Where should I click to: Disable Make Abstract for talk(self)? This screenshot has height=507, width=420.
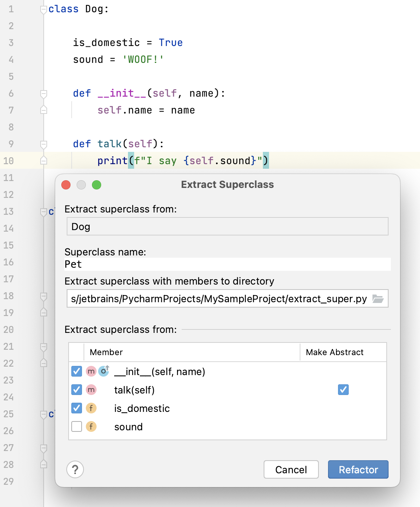[343, 390]
